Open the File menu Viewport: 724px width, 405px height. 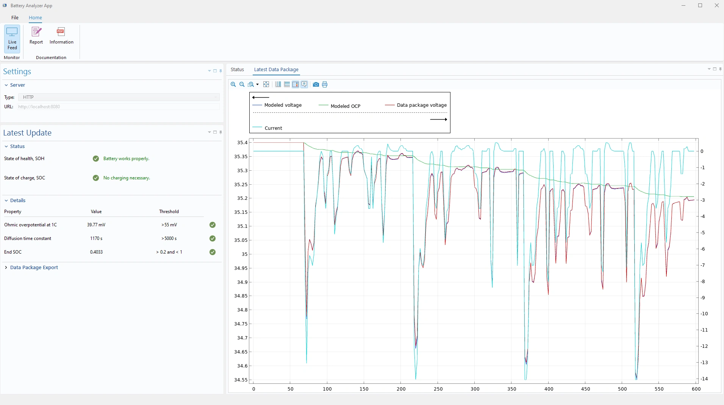click(x=15, y=18)
